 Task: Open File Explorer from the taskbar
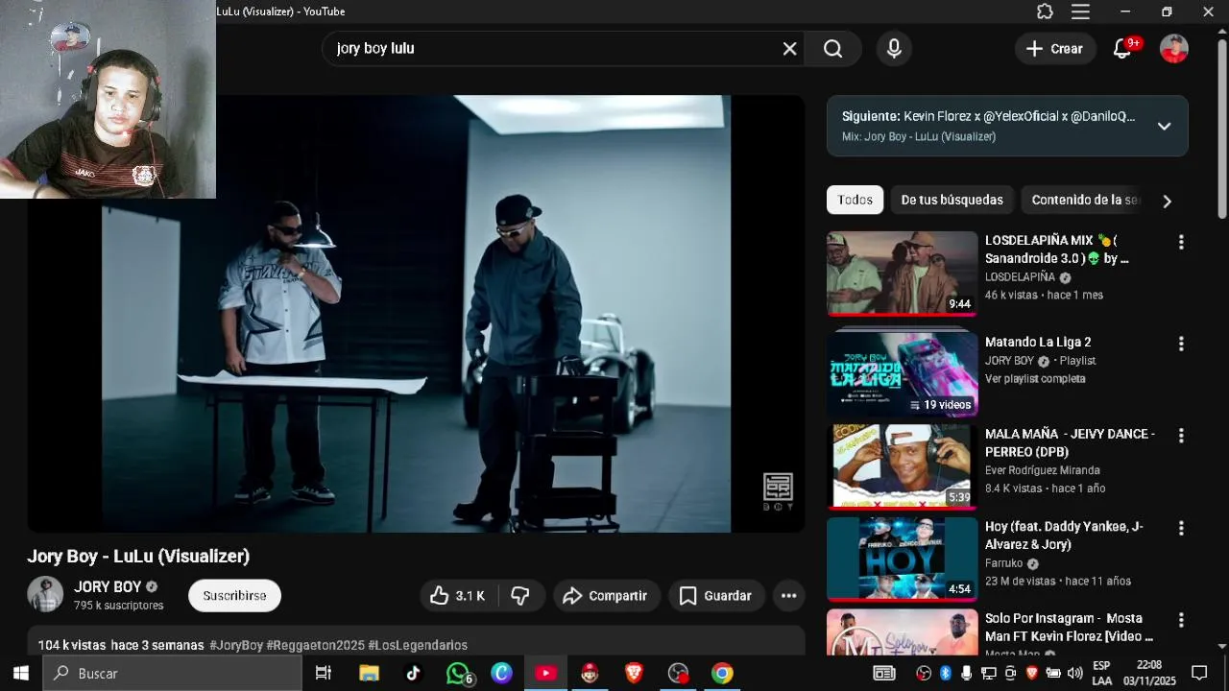point(369,674)
